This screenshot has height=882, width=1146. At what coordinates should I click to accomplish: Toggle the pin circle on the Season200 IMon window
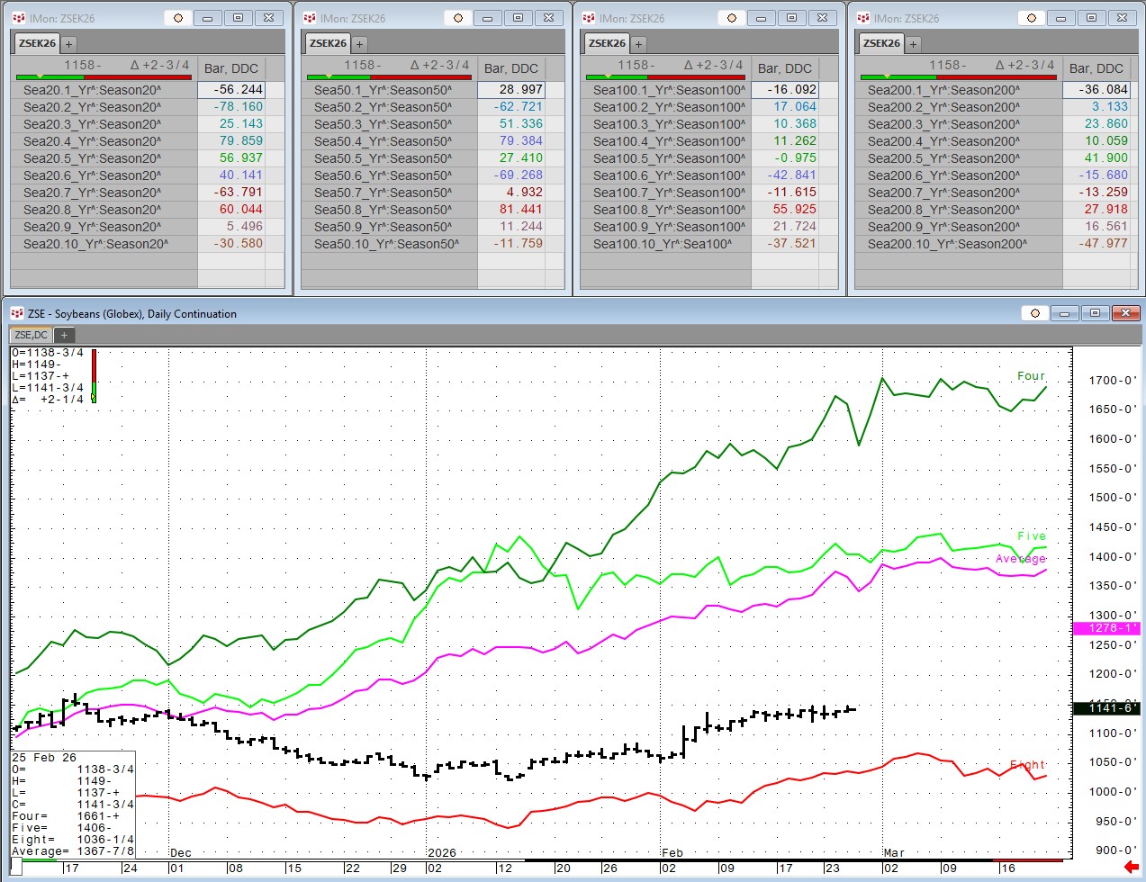click(x=1032, y=18)
